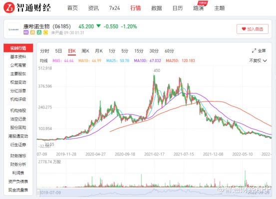Image resolution: width=276 pixels, height=199 pixels.
Task: Click the fullscreen arrows icon
Action: (254, 51)
